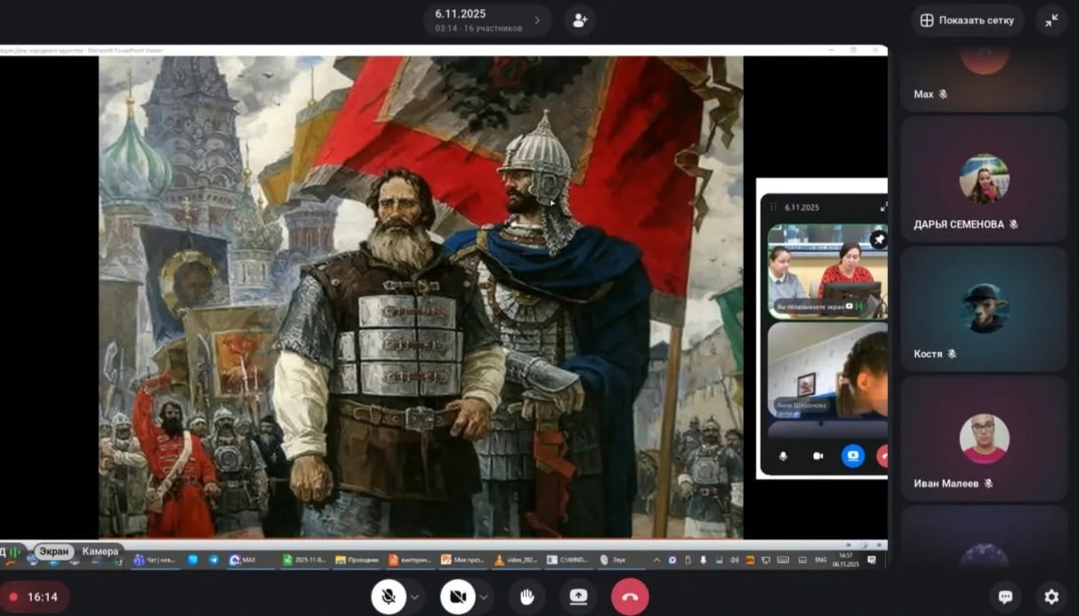End the call with the red button
This screenshot has height=616, width=1079.
pos(630,596)
